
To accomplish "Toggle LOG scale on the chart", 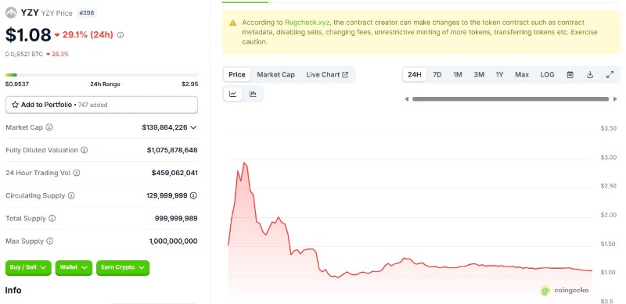I will pos(547,74).
